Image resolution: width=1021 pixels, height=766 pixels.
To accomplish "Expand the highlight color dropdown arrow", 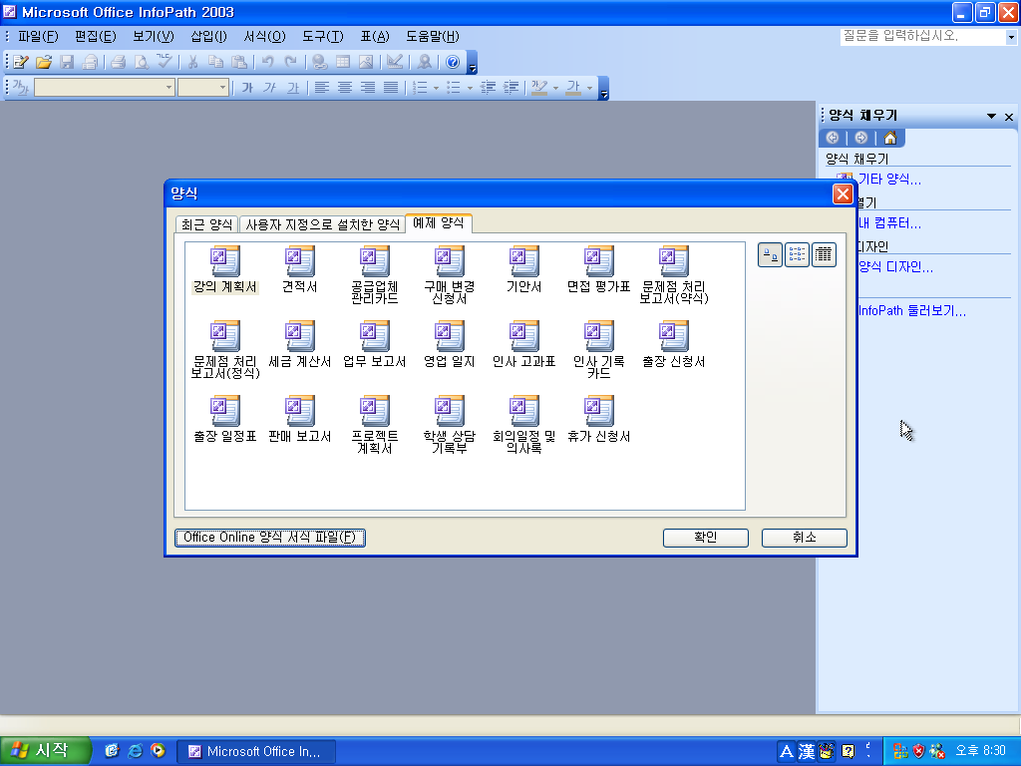I will coord(555,88).
